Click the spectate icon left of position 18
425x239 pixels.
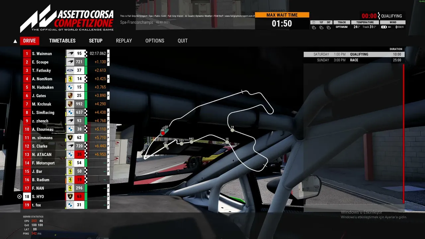[19, 197]
